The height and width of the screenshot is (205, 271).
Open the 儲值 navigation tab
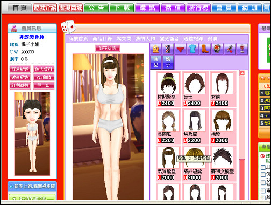173,8
